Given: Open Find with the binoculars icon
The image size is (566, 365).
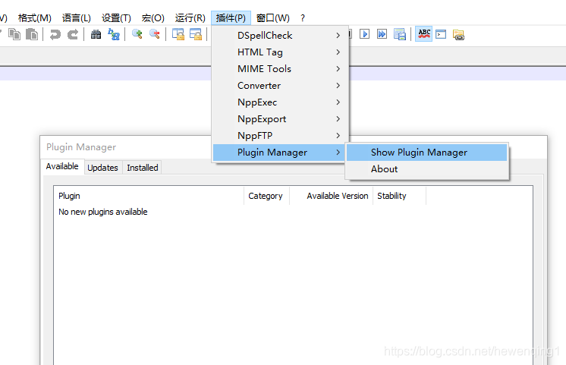Looking at the screenshot, I should pos(96,34).
